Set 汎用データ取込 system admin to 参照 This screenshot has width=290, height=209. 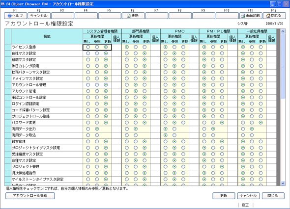[97, 135]
